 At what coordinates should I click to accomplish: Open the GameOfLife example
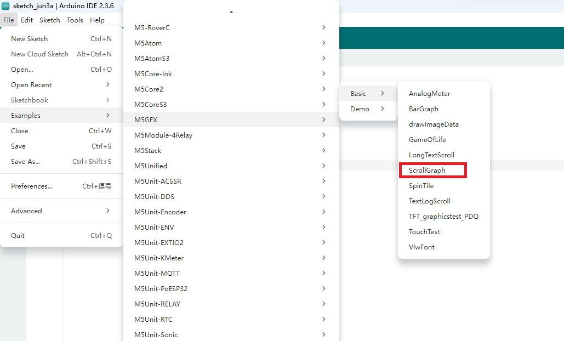click(444, 140)
